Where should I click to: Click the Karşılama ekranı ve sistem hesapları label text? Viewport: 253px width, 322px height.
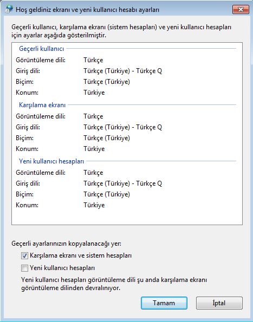[x=81, y=255]
